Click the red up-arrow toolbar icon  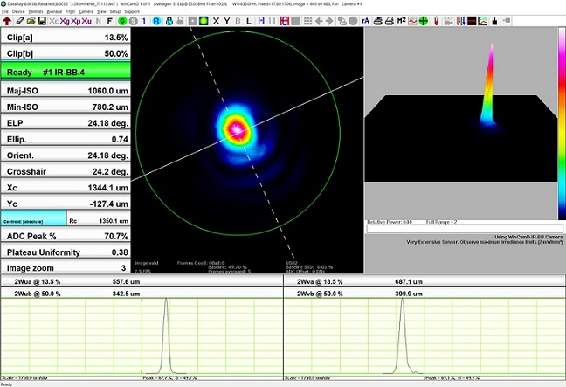click(7, 21)
